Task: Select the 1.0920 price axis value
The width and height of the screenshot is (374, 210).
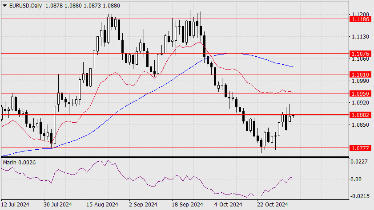Action: click(x=360, y=103)
